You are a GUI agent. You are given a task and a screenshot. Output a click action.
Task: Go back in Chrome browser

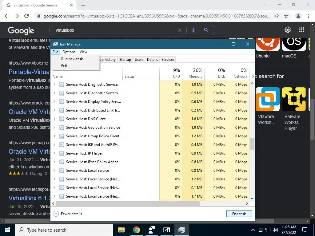coord(7,16)
